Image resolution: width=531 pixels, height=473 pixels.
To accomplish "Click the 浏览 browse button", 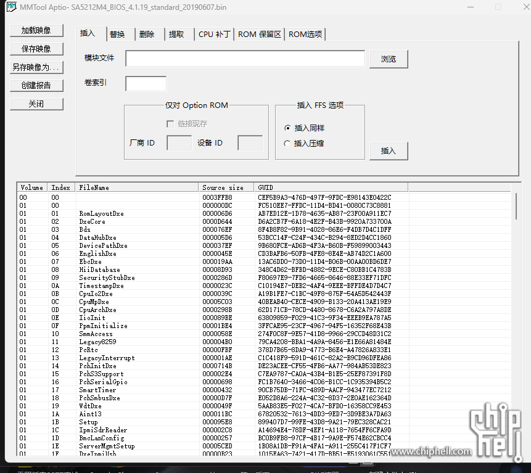I will 389,59.
